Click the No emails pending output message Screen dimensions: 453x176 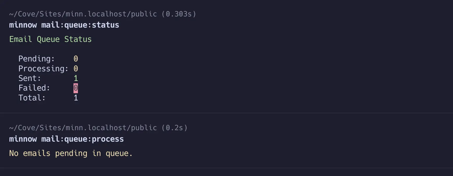coord(71,153)
